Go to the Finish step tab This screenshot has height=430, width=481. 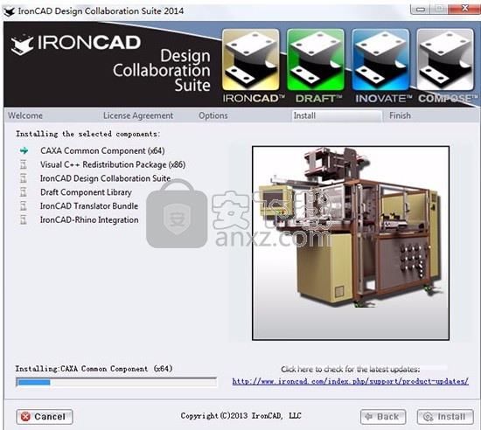point(400,115)
